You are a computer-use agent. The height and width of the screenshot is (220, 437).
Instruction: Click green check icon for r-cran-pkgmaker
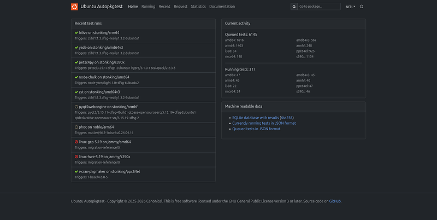[76, 171]
